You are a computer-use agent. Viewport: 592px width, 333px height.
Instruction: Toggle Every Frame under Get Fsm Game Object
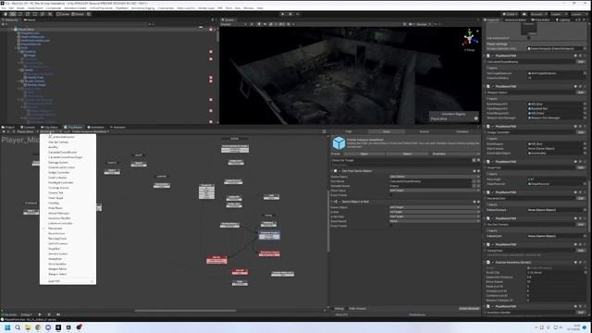click(391, 195)
